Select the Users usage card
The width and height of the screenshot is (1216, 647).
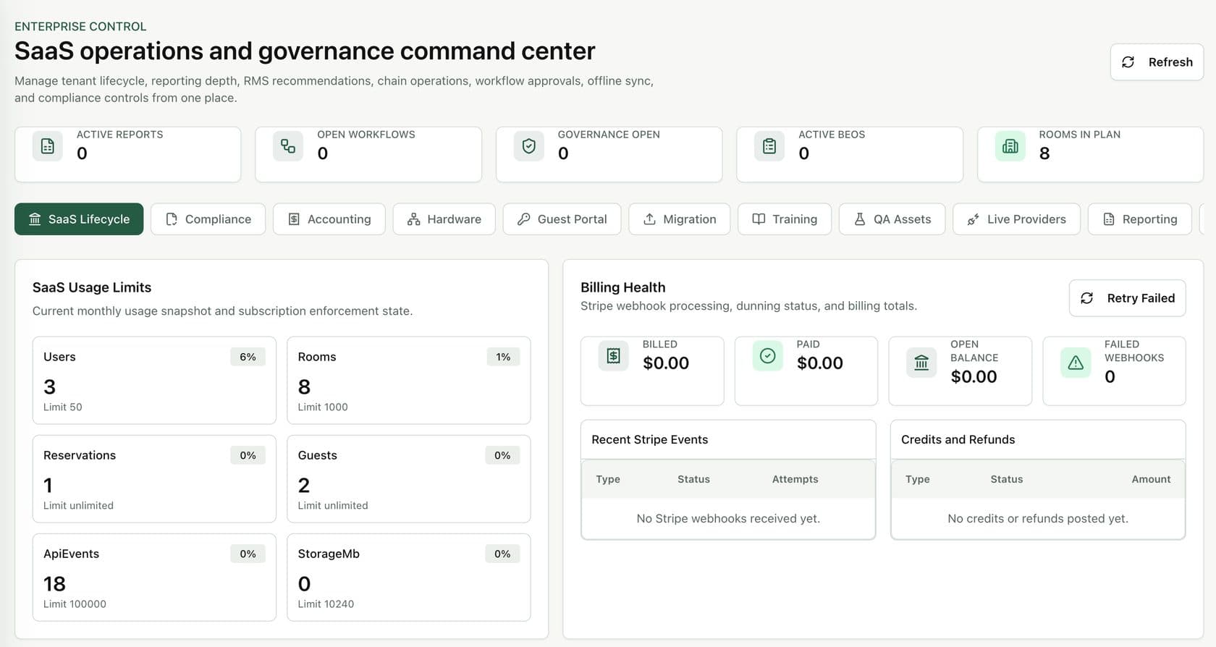click(x=154, y=381)
